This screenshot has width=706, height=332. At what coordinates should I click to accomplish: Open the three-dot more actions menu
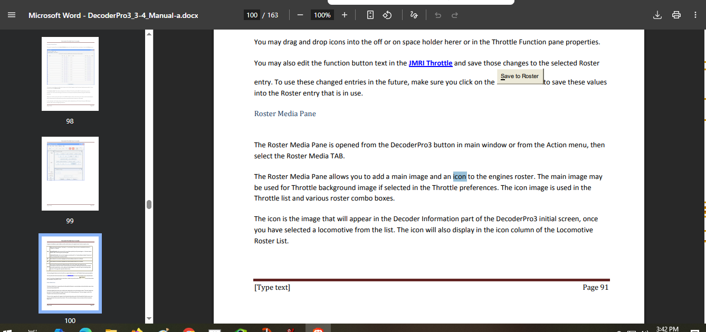(695, 15)
